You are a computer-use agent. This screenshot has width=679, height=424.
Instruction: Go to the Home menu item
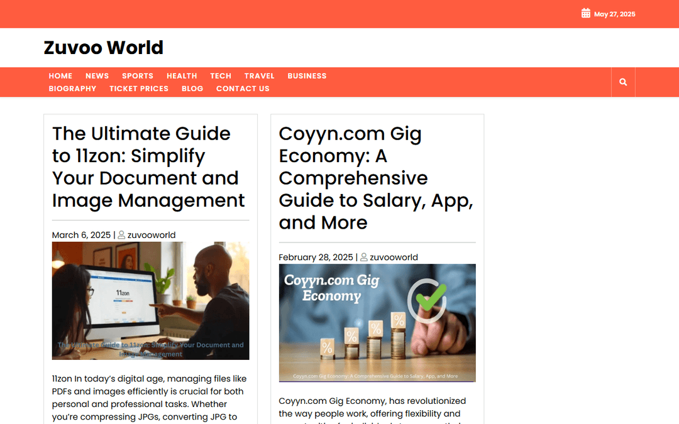tap(60, 76)
